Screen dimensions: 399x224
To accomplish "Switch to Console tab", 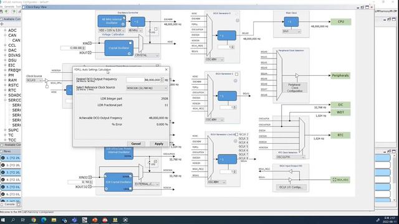I will 10,204.
